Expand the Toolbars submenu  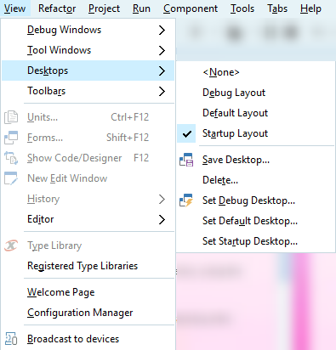88,91
